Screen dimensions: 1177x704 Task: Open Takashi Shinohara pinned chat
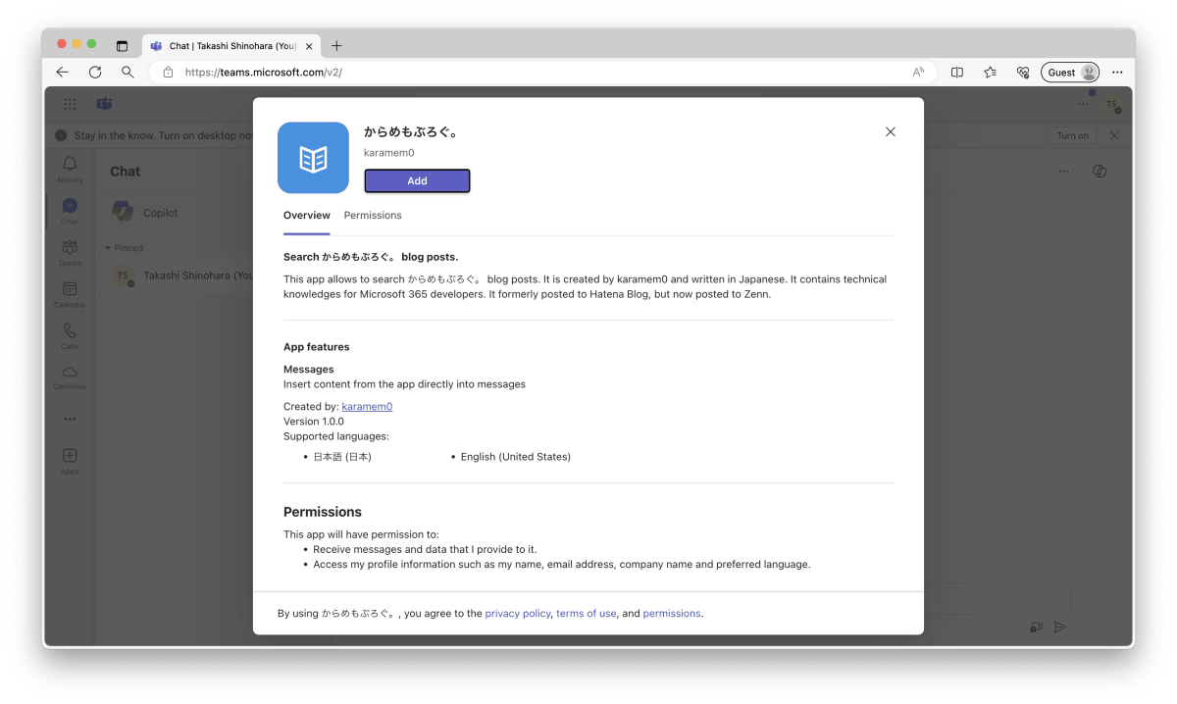click(177, 276)
